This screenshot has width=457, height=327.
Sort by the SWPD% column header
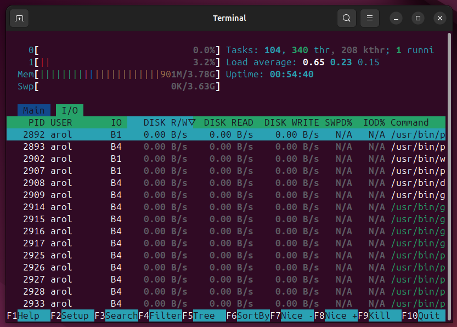(x=338, y=122)
